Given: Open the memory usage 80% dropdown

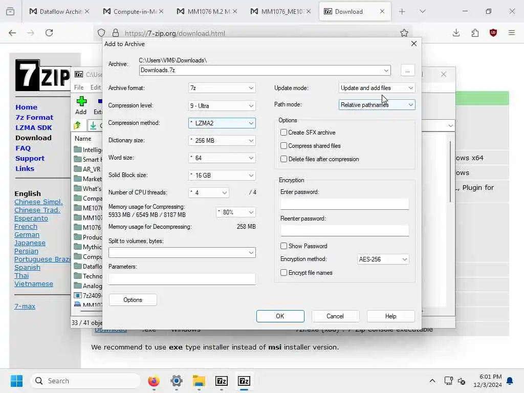Looking at the screenshot, I should [x=236, y=212].
